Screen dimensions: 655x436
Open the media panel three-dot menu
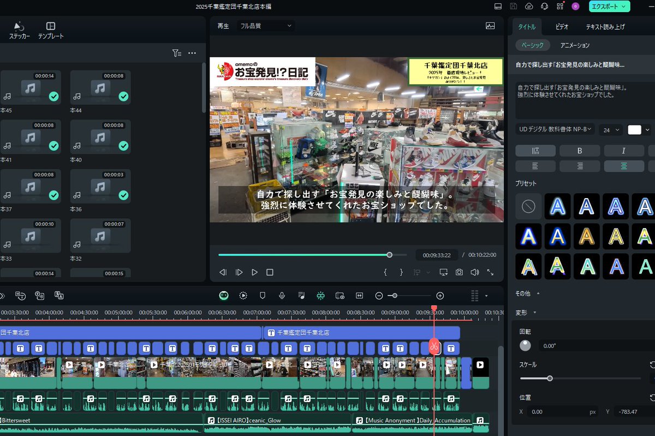click(x=192, y=53)
